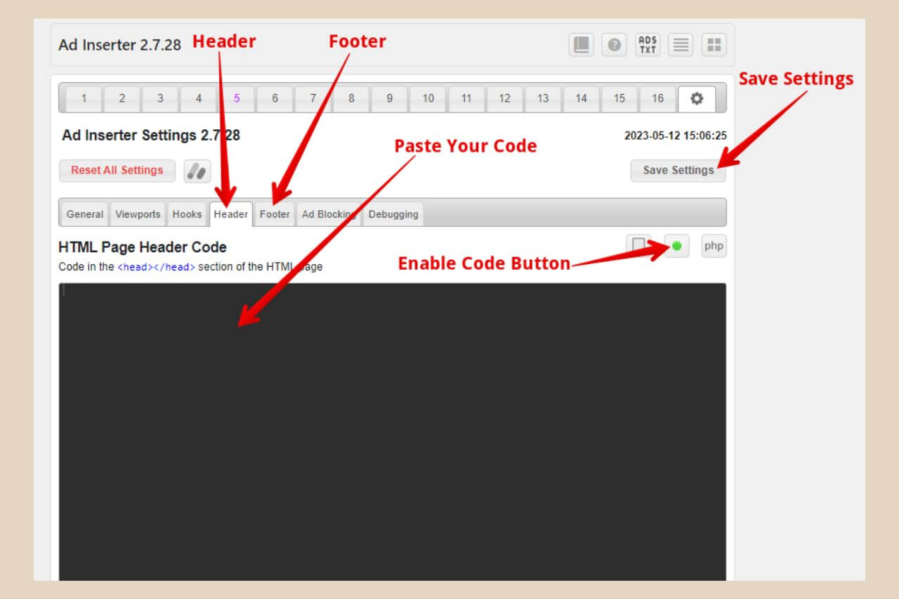Open the Debugging settings tab
The image size is (899, 599).
[393, 214]
